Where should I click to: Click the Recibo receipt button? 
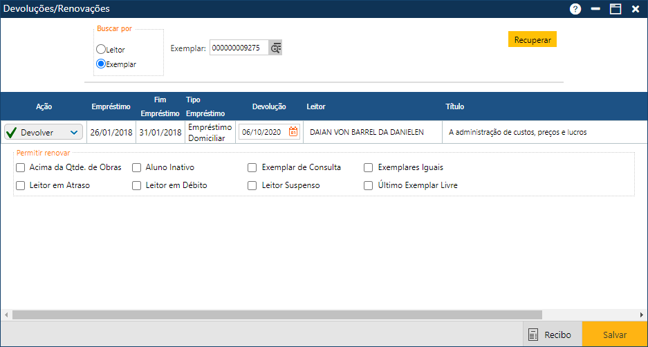550,335
